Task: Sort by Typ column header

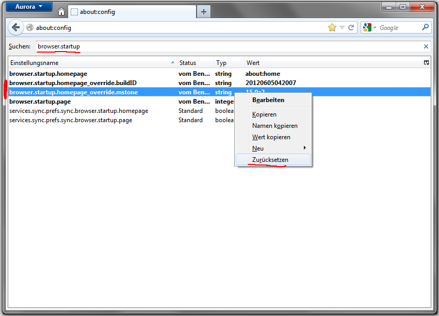Action: pos(229,63)
